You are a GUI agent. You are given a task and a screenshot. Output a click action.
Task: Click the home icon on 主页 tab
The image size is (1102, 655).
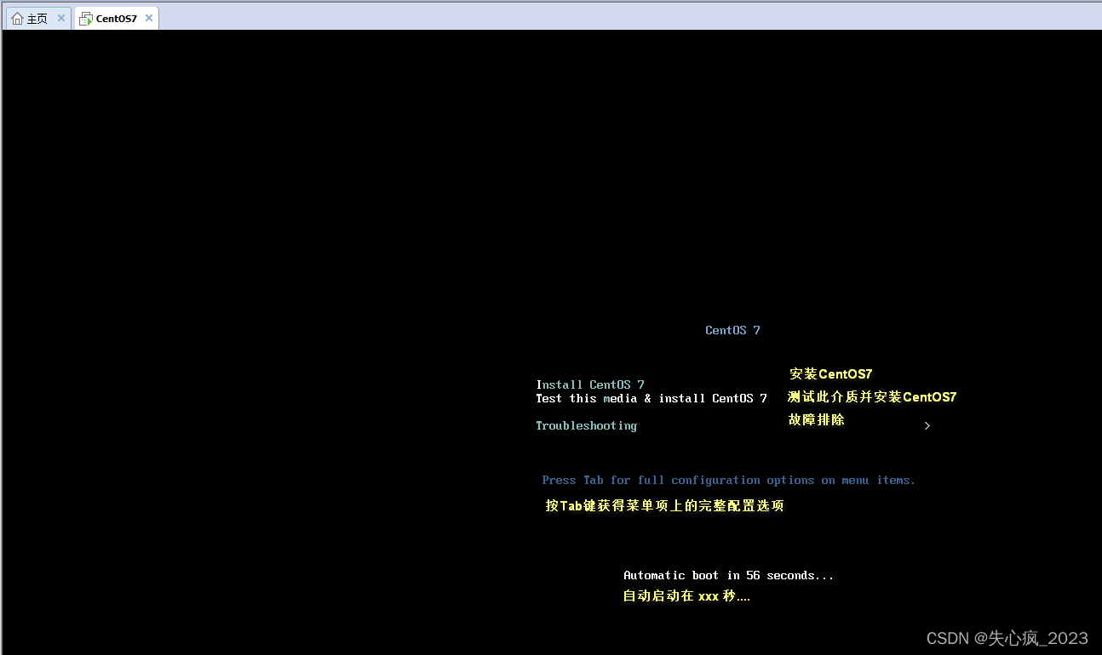point(17,18)
